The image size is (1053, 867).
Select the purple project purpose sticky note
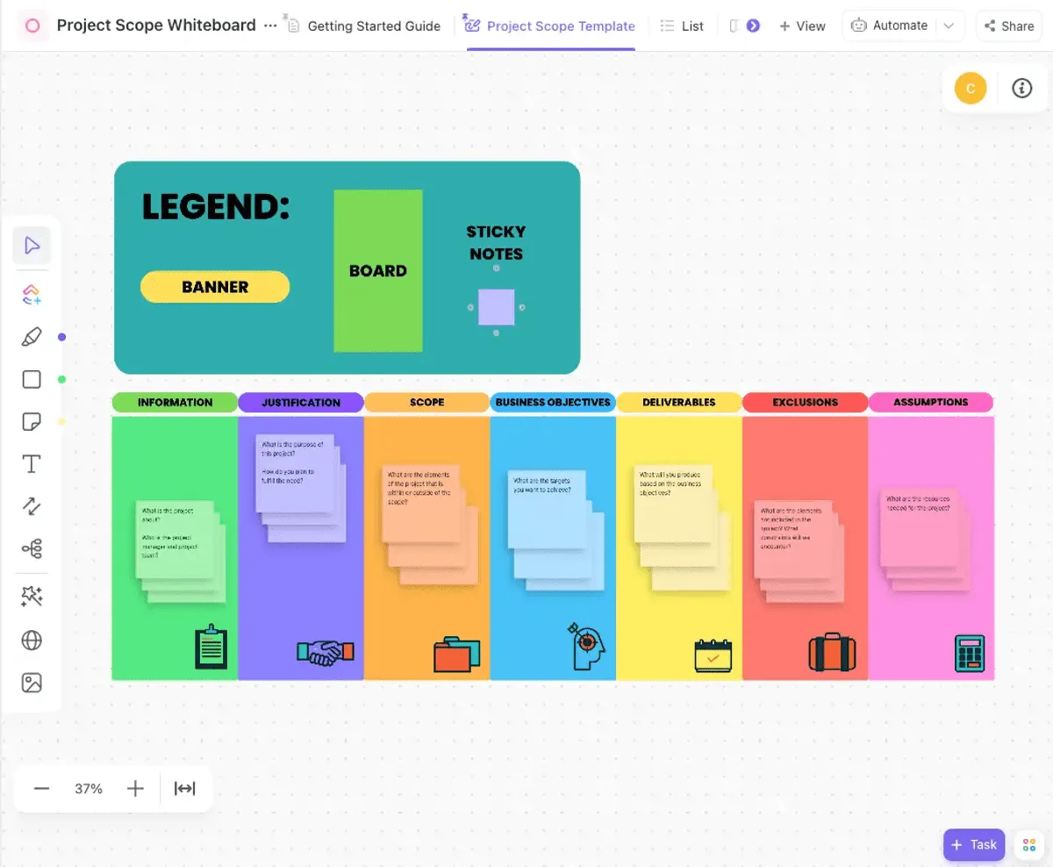coord(294,474)
